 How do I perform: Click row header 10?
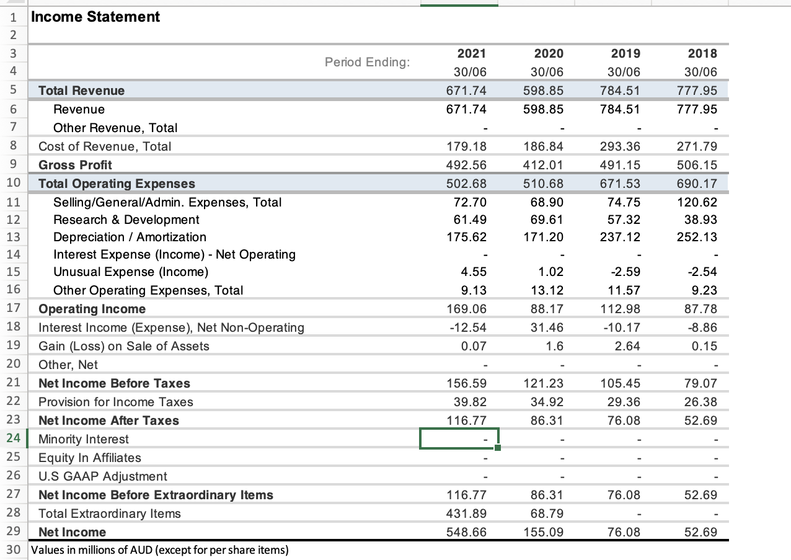14,184
